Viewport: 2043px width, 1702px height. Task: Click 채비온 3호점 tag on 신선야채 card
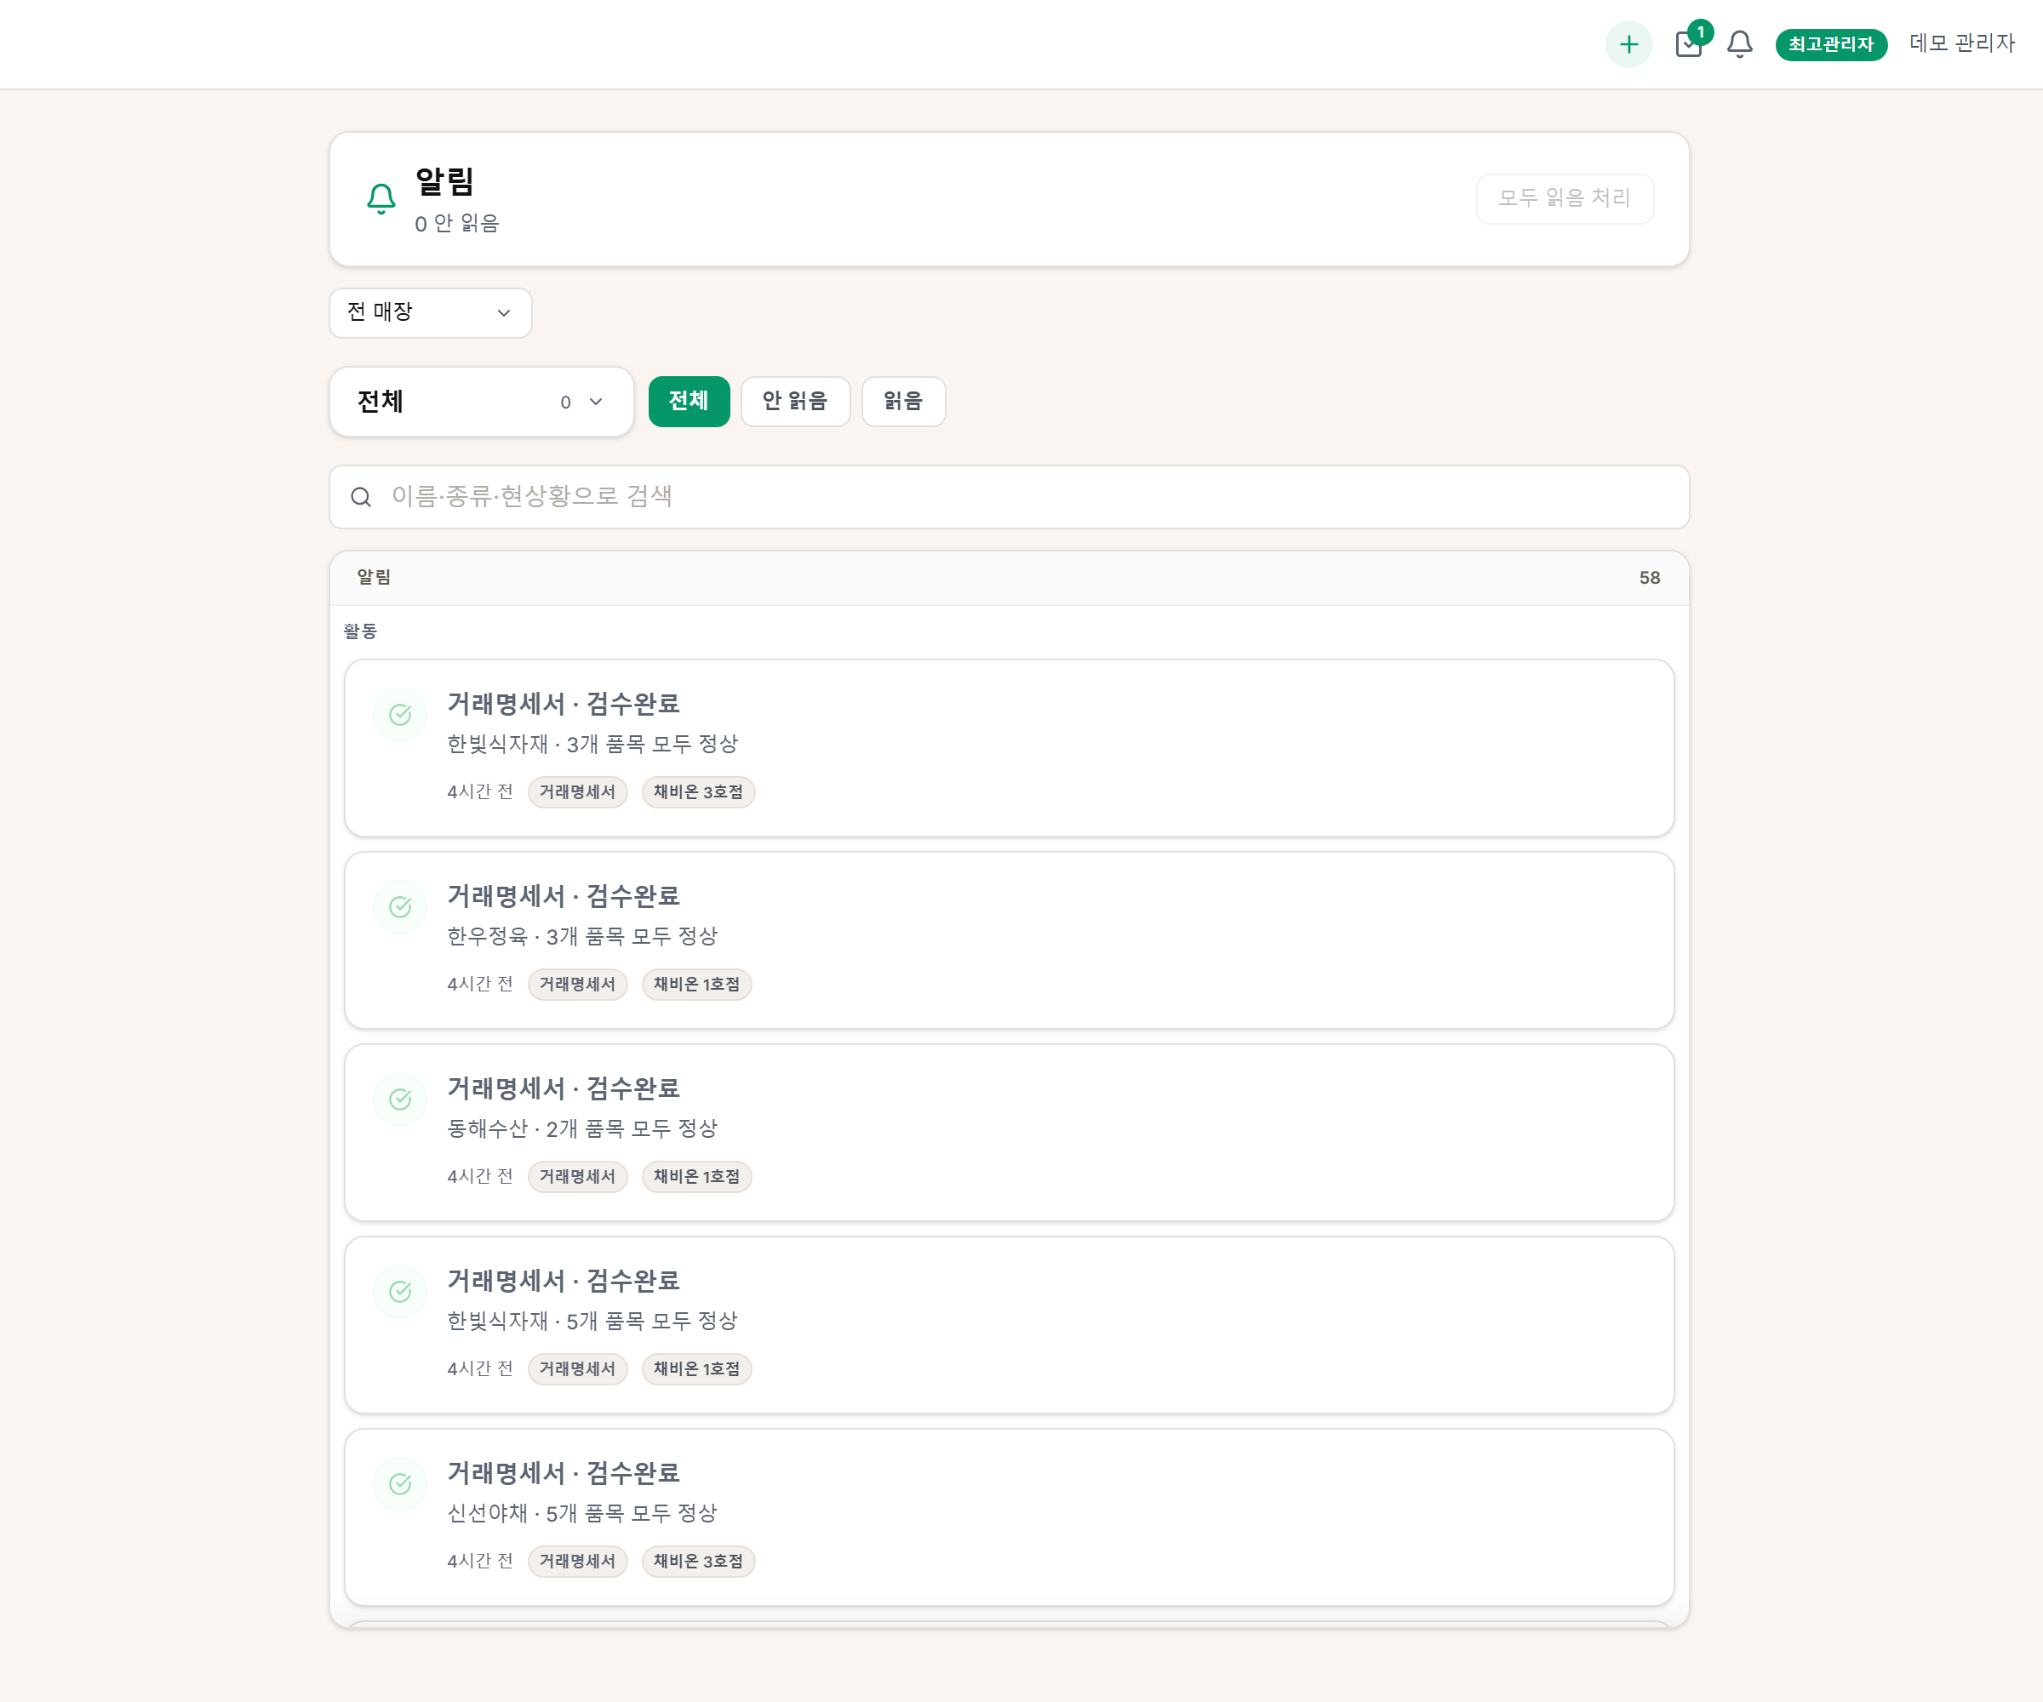697,1561
